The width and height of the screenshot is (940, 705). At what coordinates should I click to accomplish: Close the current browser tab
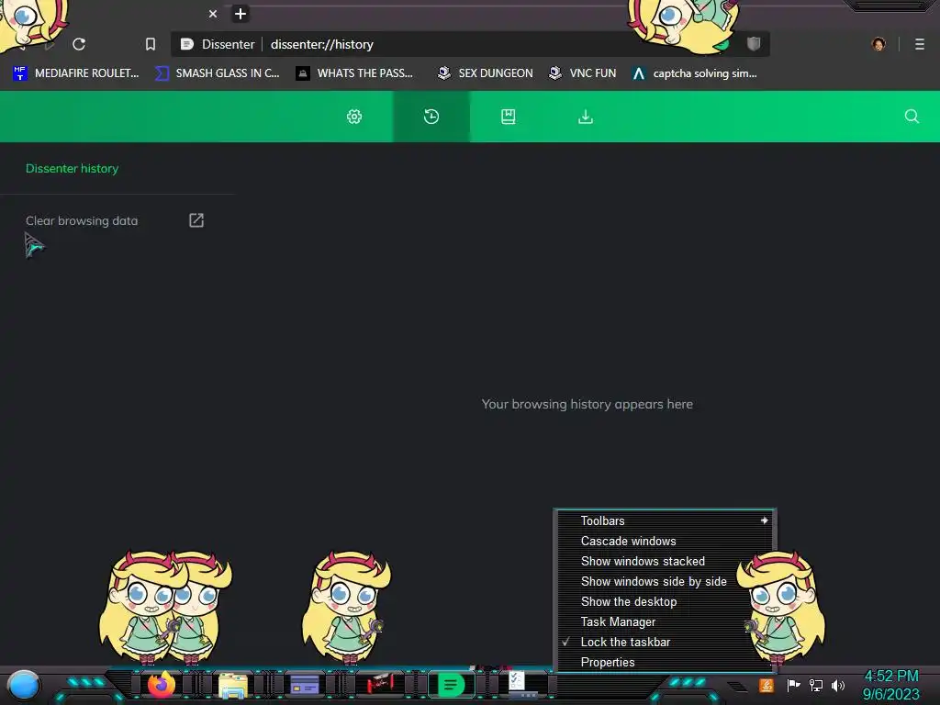213,14
